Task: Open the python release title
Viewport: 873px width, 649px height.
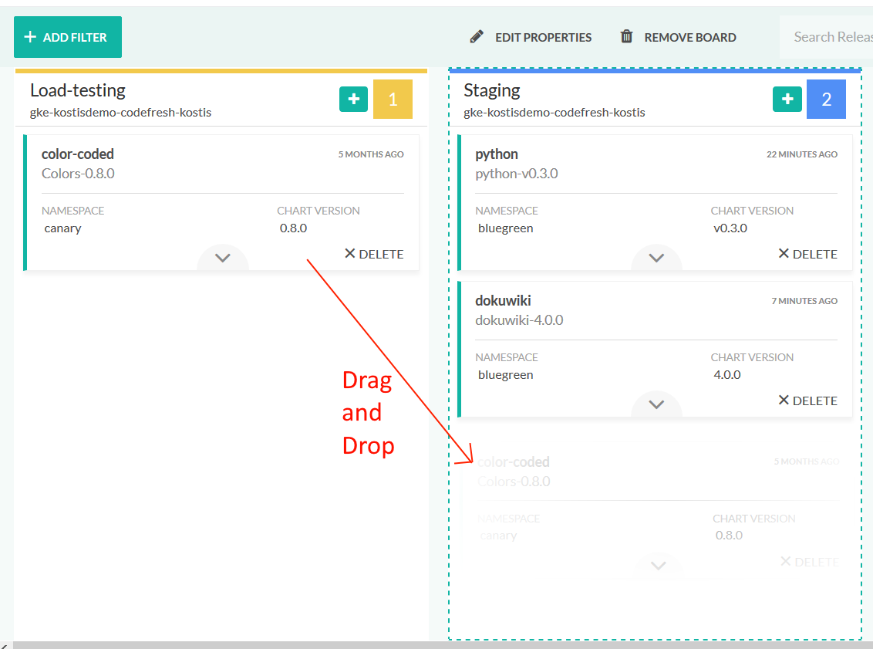Action: (497, 154)
